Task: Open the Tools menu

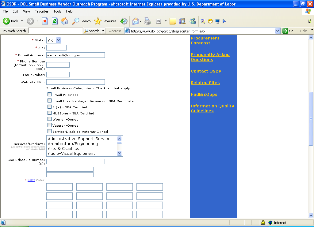Action: 57,11
